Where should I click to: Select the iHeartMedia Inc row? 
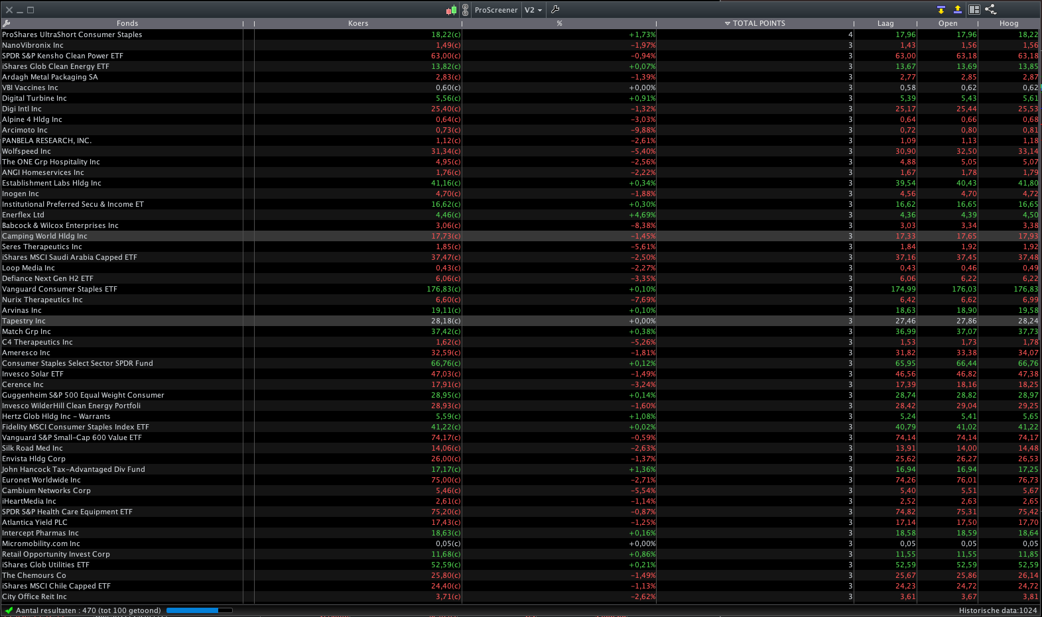(x=521, y=501)
